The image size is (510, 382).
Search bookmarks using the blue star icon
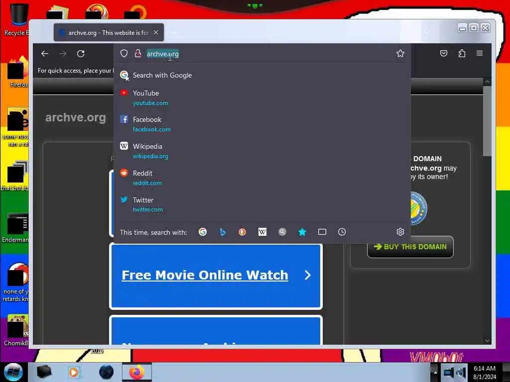coord(302,232)
